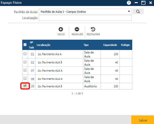Click the magnifier search button
Image resolution: width=154 pixels, height=124 pixels.
pos(138,11)
